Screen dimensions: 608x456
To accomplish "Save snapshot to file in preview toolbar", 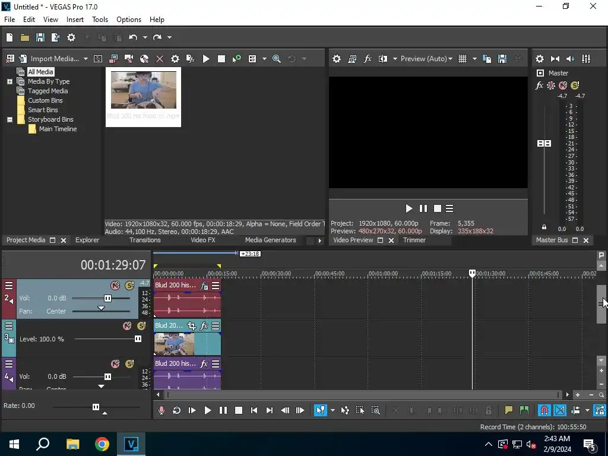I will [502, 59].
